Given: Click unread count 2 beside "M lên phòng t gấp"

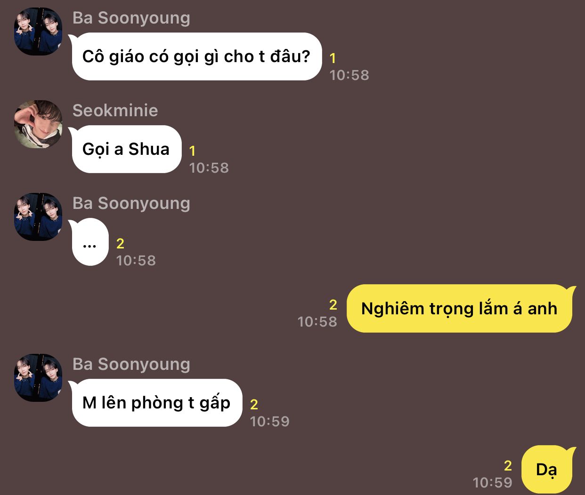Looking at the screenshot, I should (254, 405).
